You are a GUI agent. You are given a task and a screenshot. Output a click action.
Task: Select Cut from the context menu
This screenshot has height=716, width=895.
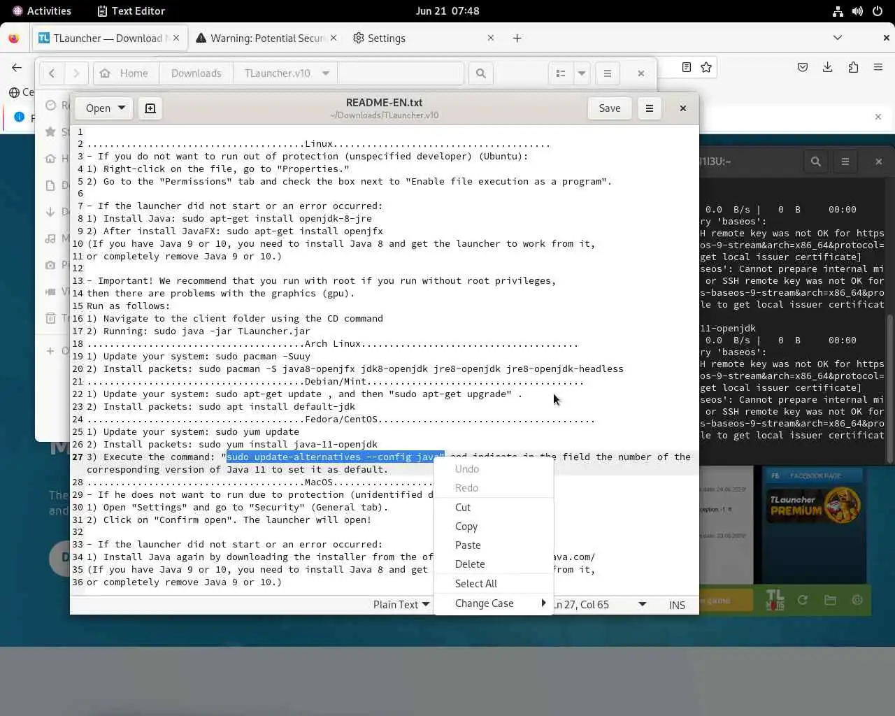click(494, 508)
